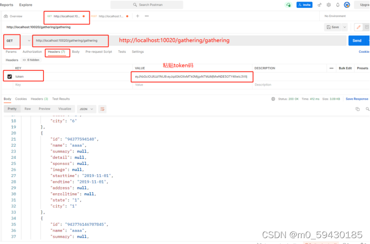Click Bulk Edit
Image resolution: width=370 pixels, height=244 pixels.
(x=345, y=68)
